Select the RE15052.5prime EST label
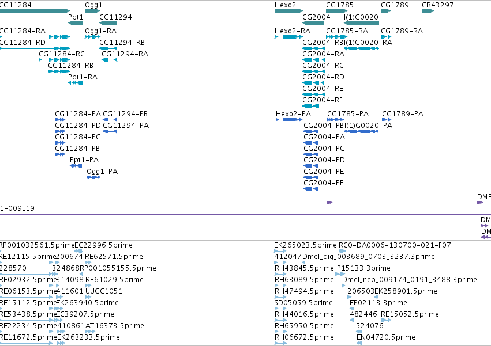 410,314
